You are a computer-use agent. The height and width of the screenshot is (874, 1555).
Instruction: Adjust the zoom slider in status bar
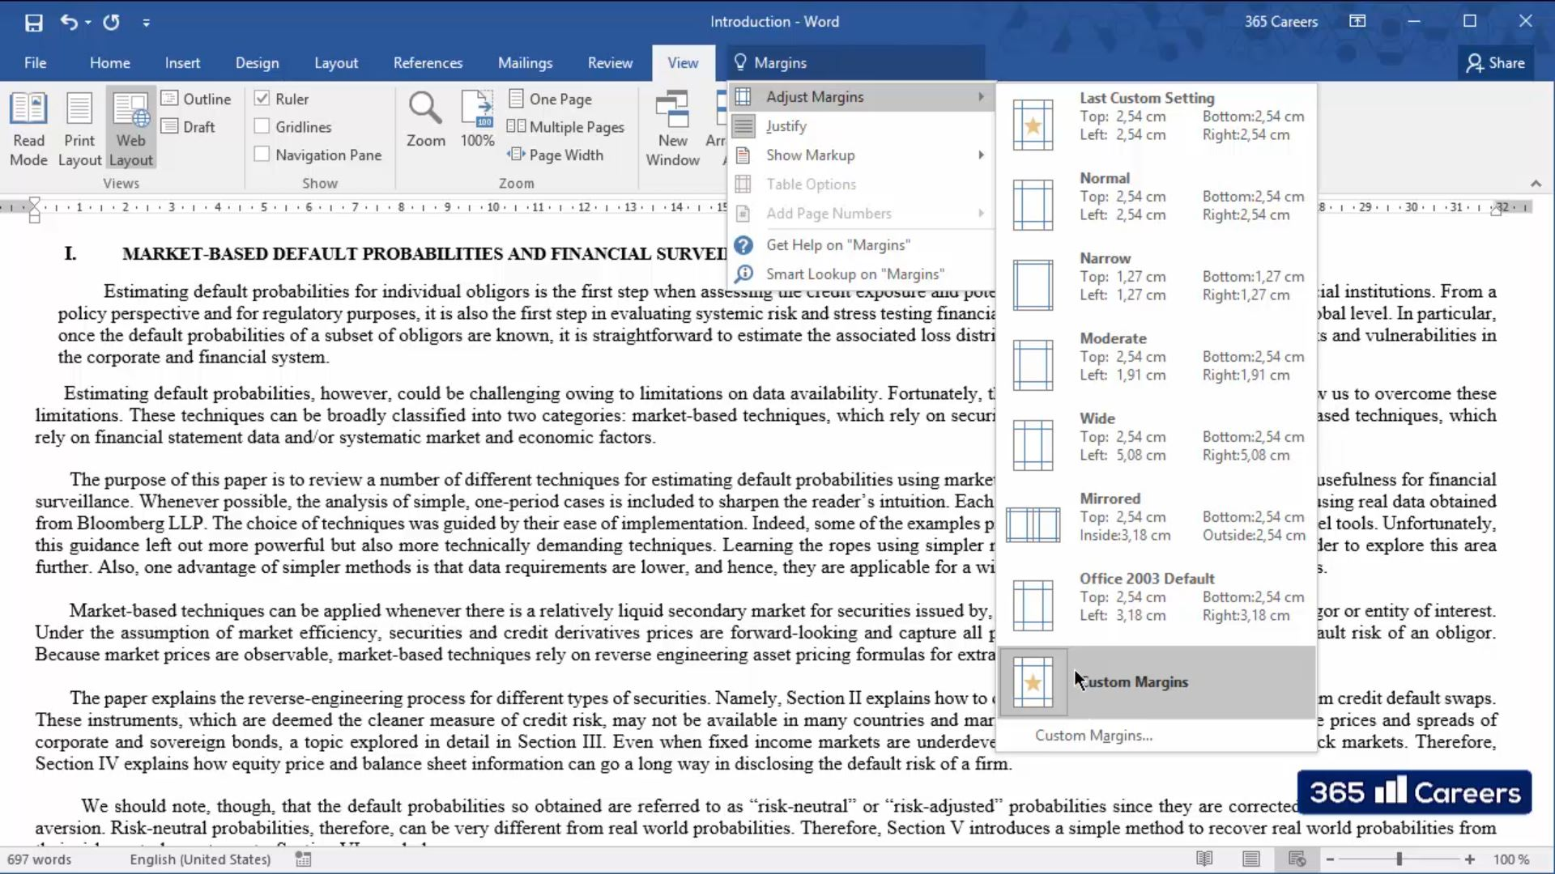(x=1399, y=859)
